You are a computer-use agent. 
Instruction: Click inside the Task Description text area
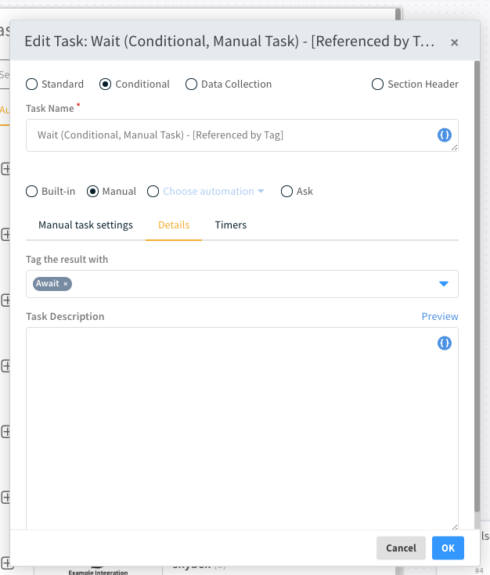point(235,430)
